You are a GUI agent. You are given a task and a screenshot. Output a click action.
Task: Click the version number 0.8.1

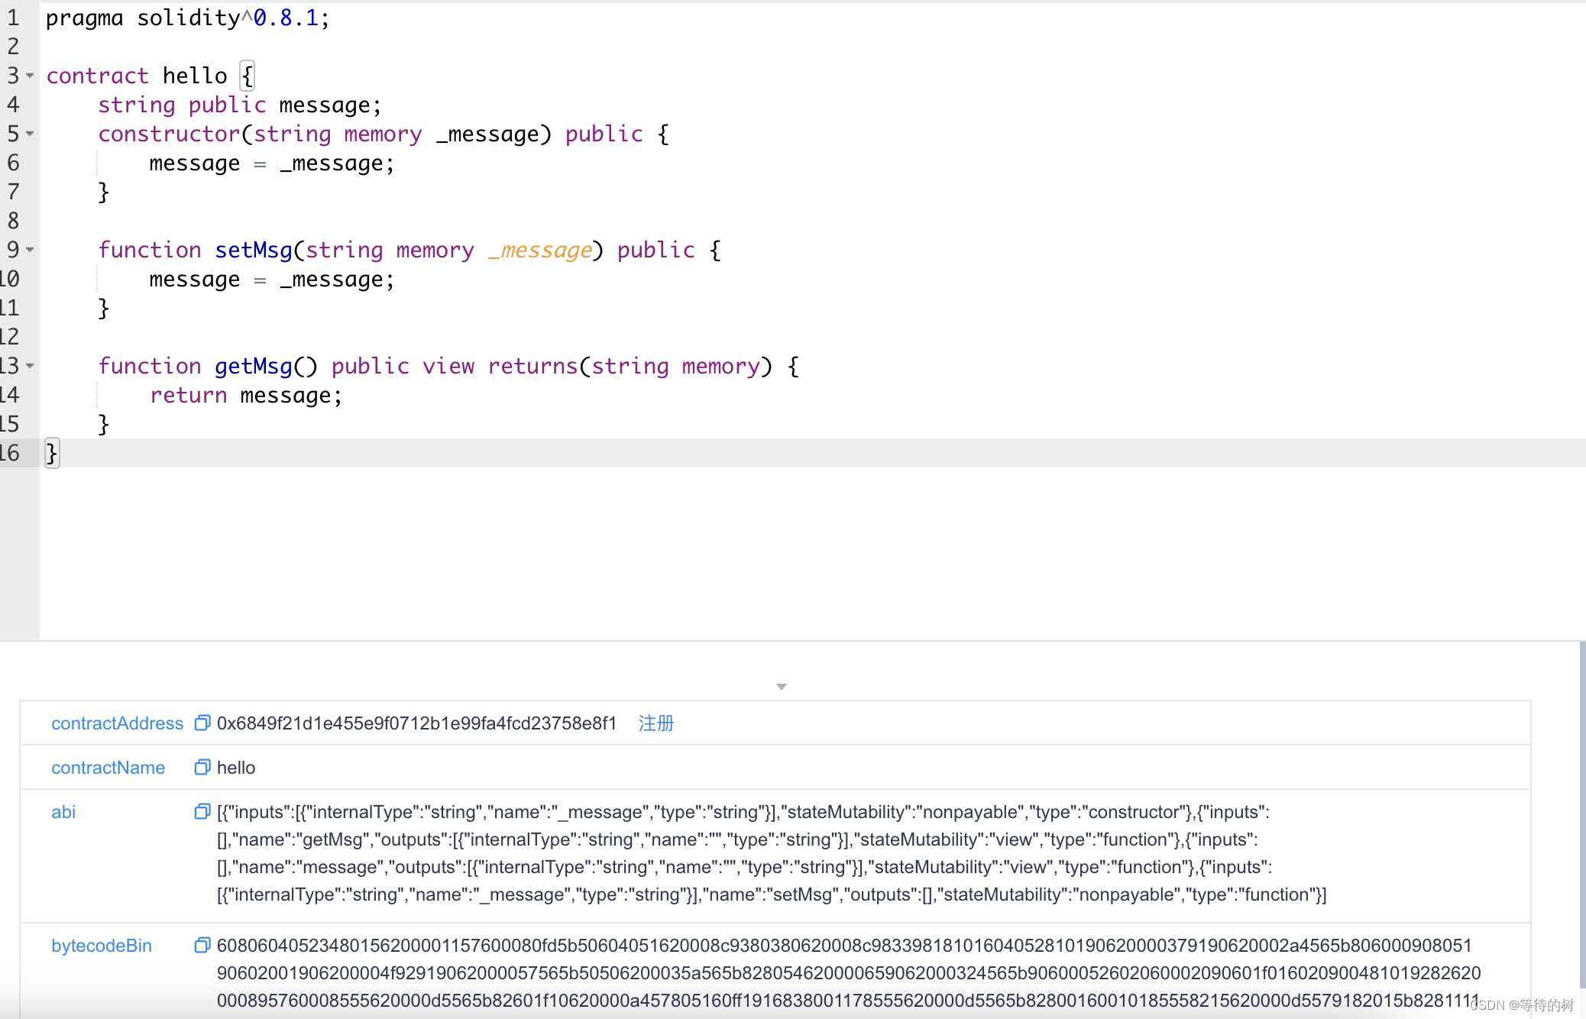pyautogui.click(x=286, y=18)
